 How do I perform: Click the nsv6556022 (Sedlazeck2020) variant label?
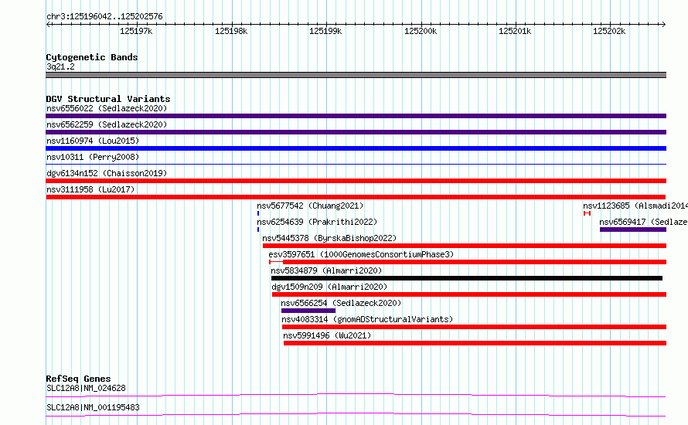[x=107, y=108]
